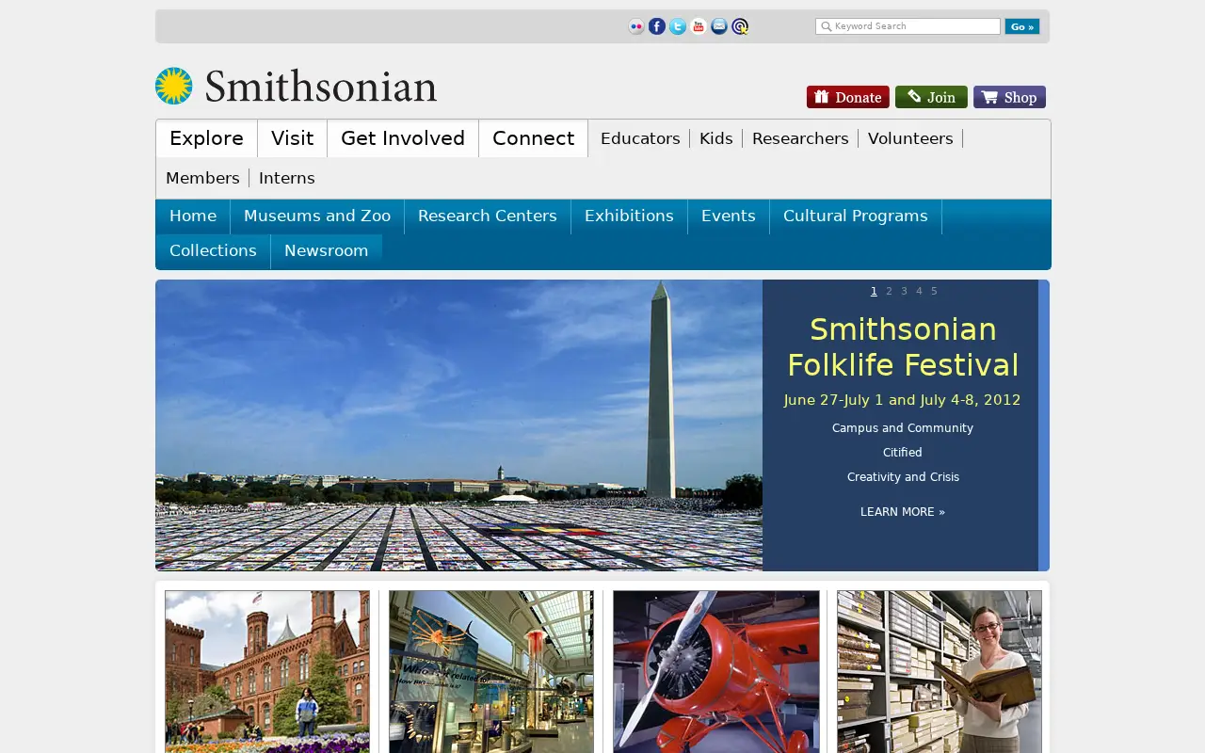Image resolution: width=1205 pixels, height=753 pixels.
Task: Select the Explore tab
Action: pyautogui.click(x=206, y=138)
